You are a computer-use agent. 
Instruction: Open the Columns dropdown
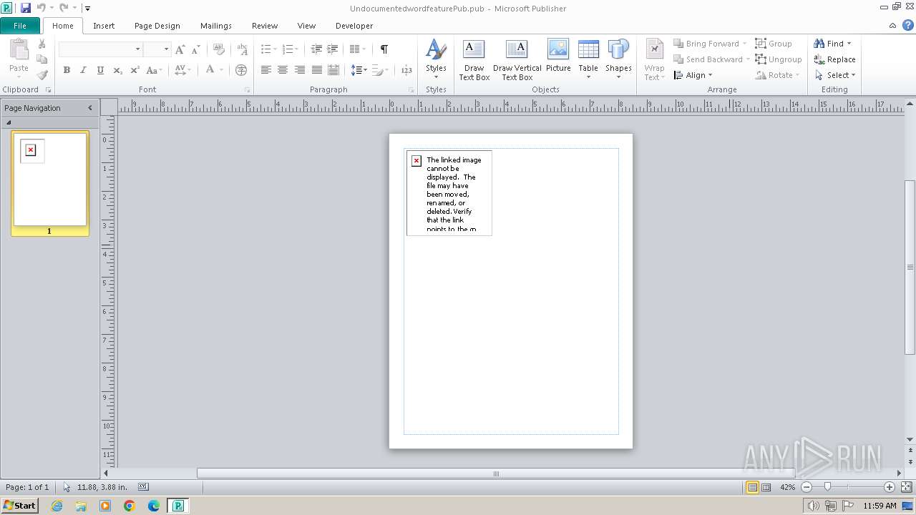pos(358,49)
